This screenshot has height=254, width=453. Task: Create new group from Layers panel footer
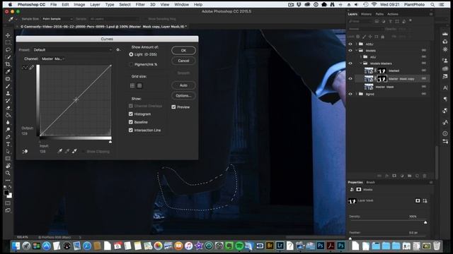click(x=409, y=176)
